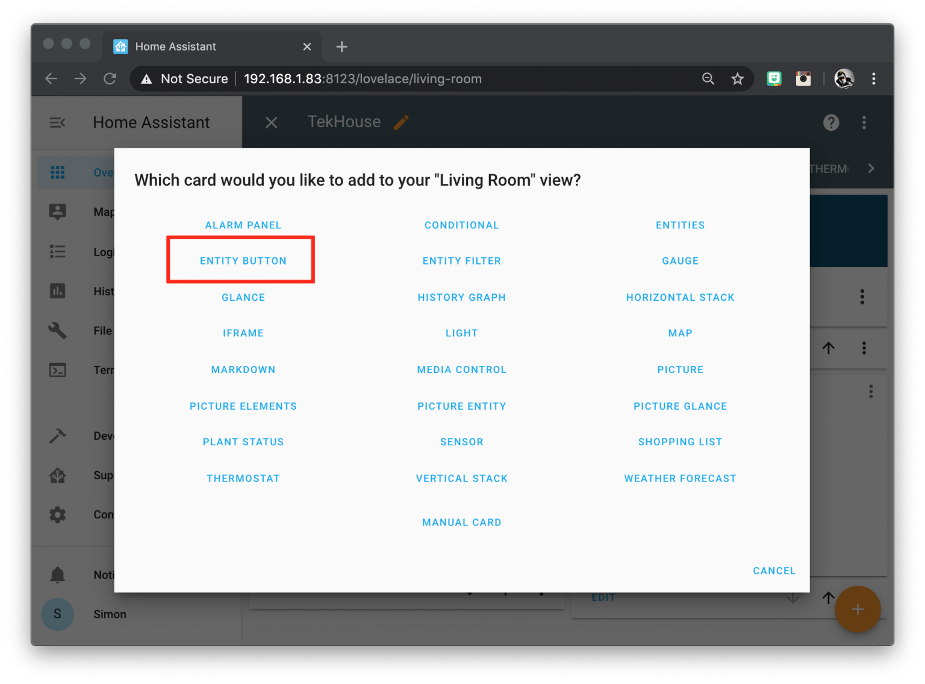Open Configuration via the gear icon

click(58, 514)
